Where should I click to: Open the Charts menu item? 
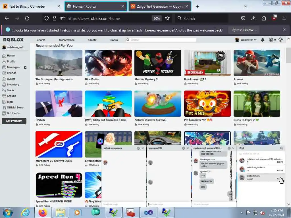[41, 40]
